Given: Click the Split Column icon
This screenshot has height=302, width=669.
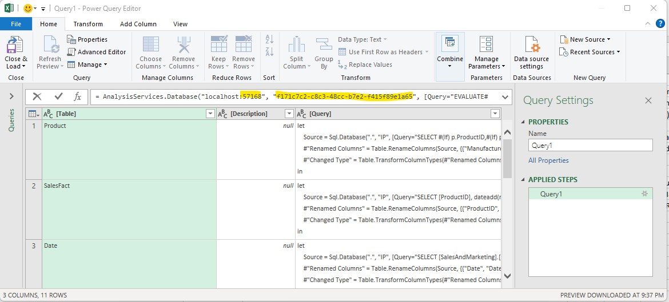Looking at the screenshot, I should [x=297, y=45].
